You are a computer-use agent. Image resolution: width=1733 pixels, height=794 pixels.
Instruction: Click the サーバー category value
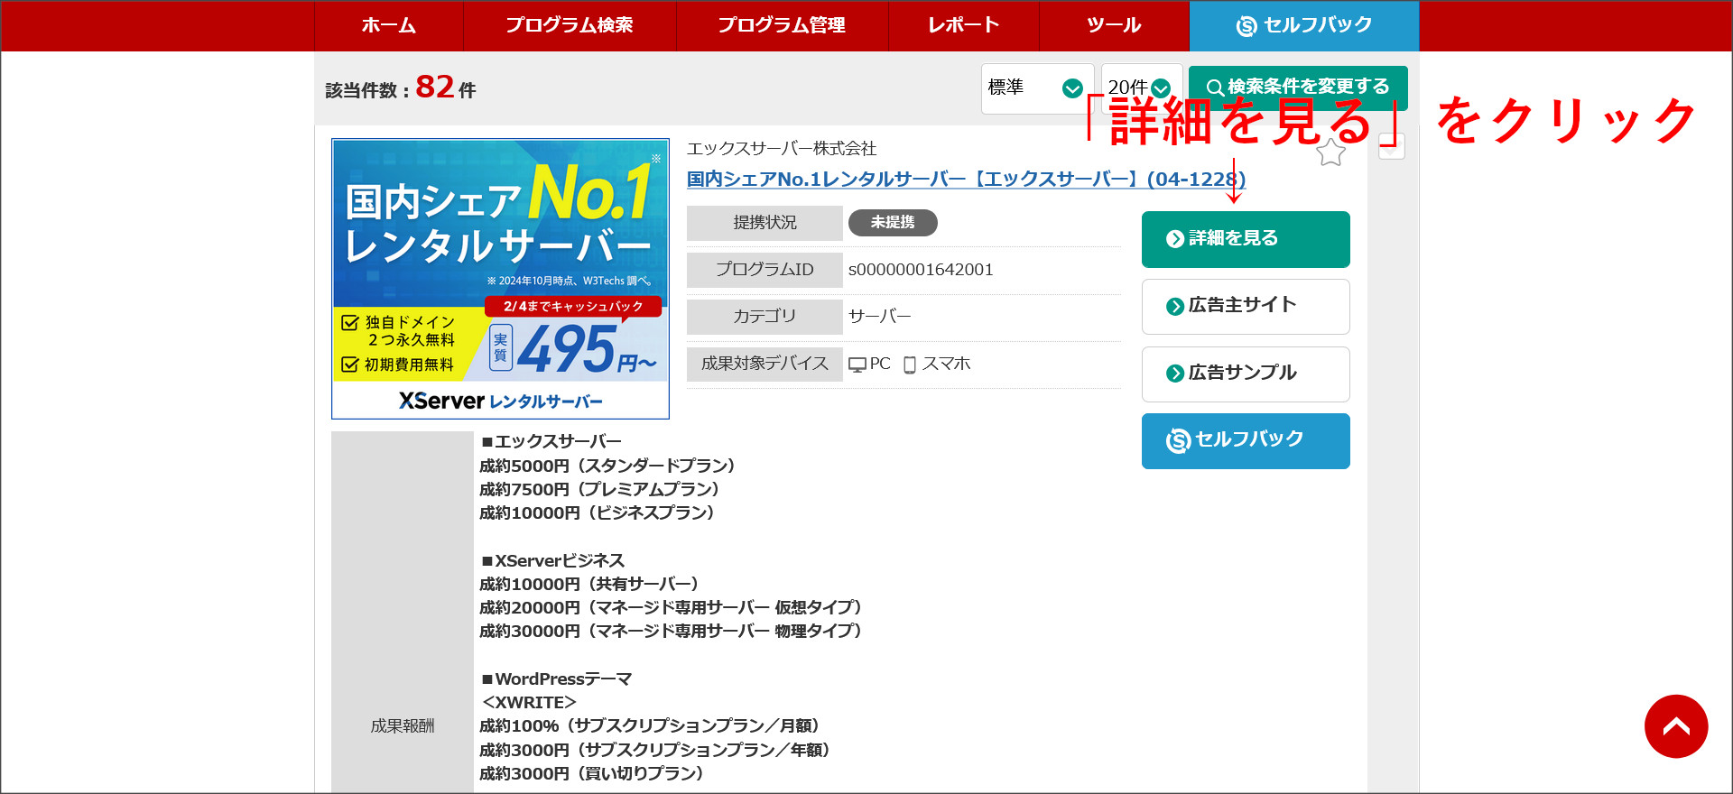(880, 317)
